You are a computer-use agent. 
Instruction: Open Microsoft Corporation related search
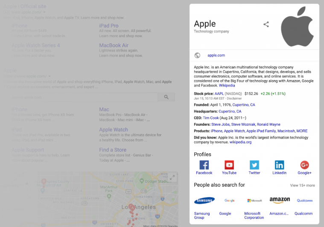[x=254, y=216]
